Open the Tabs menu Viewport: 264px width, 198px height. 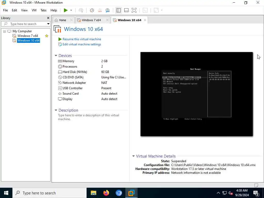pyautogui.click(x=43, y=10)
